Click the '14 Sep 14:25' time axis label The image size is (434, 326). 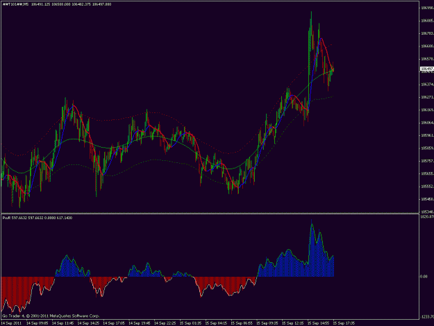pos(88,323)
